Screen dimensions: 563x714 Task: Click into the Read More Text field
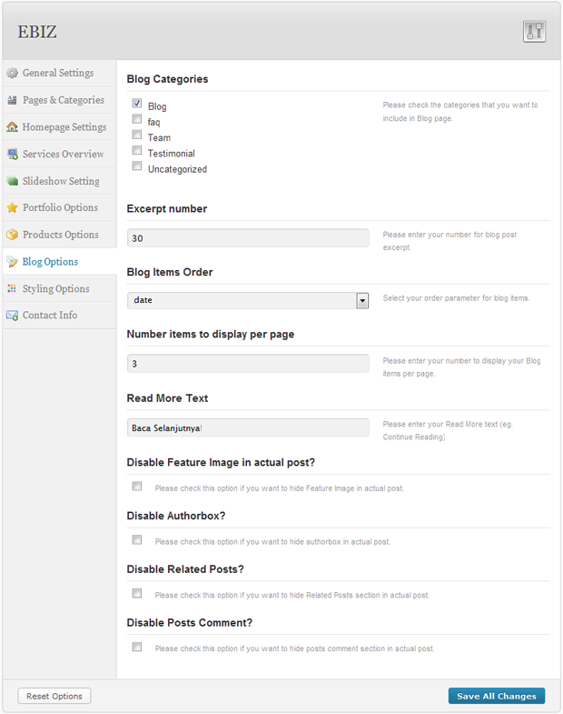click(x=248, y=427)
